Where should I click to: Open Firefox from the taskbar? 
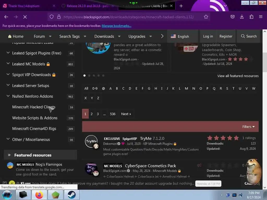[x=39, y=195]
